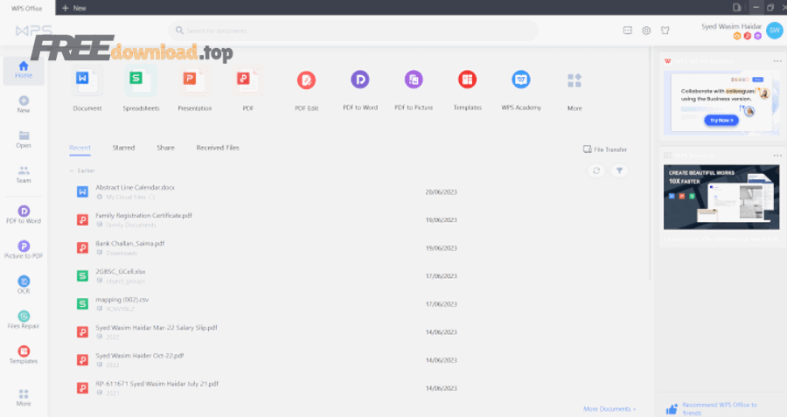
Task: Create a new Presentation
Action: [x=195, y=88]
